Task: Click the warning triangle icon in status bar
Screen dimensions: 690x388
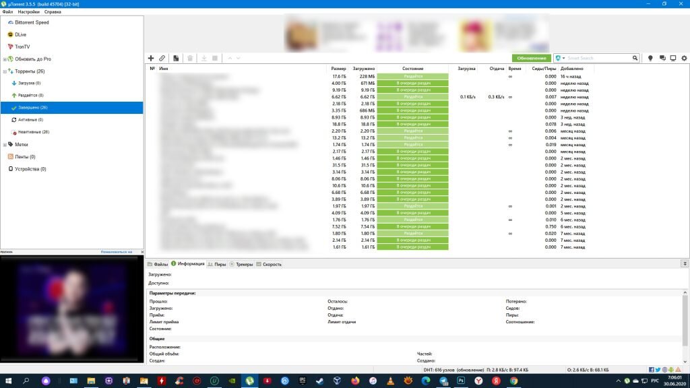Action: pos(678,370)
